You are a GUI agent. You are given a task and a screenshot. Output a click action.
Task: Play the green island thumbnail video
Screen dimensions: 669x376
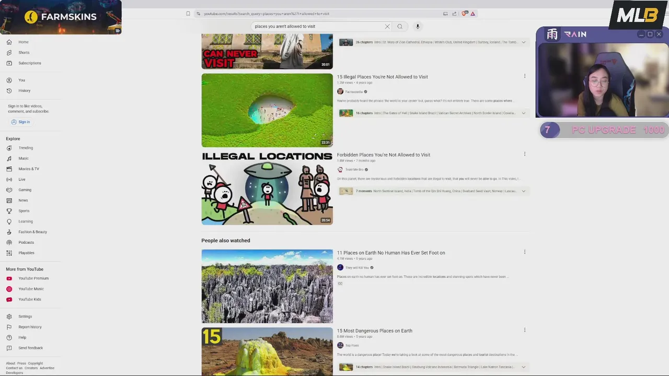267,110
